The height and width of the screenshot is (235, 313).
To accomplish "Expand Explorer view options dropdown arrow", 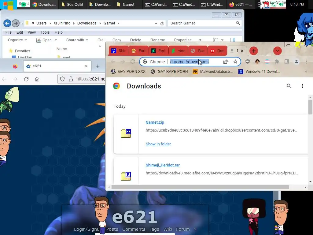I will [223, 40].
